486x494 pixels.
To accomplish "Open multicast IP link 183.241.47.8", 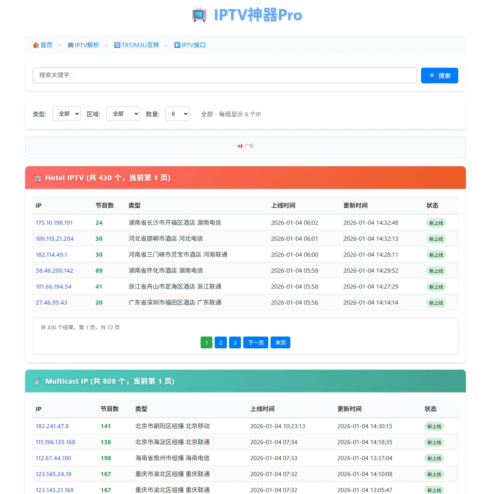I will [52, 426].
